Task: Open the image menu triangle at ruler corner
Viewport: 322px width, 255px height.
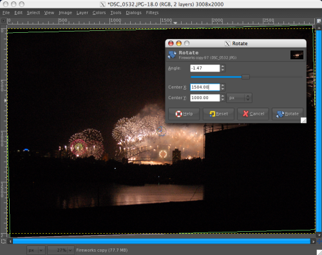Action: pos(3,21)
